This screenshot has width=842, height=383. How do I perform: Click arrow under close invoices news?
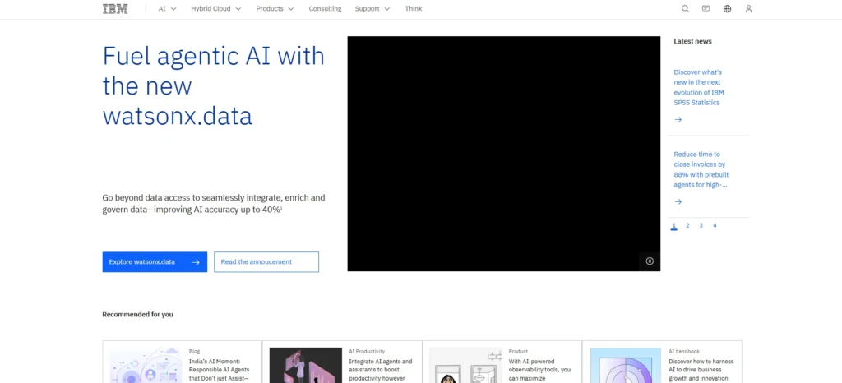(x=678, y=201)
